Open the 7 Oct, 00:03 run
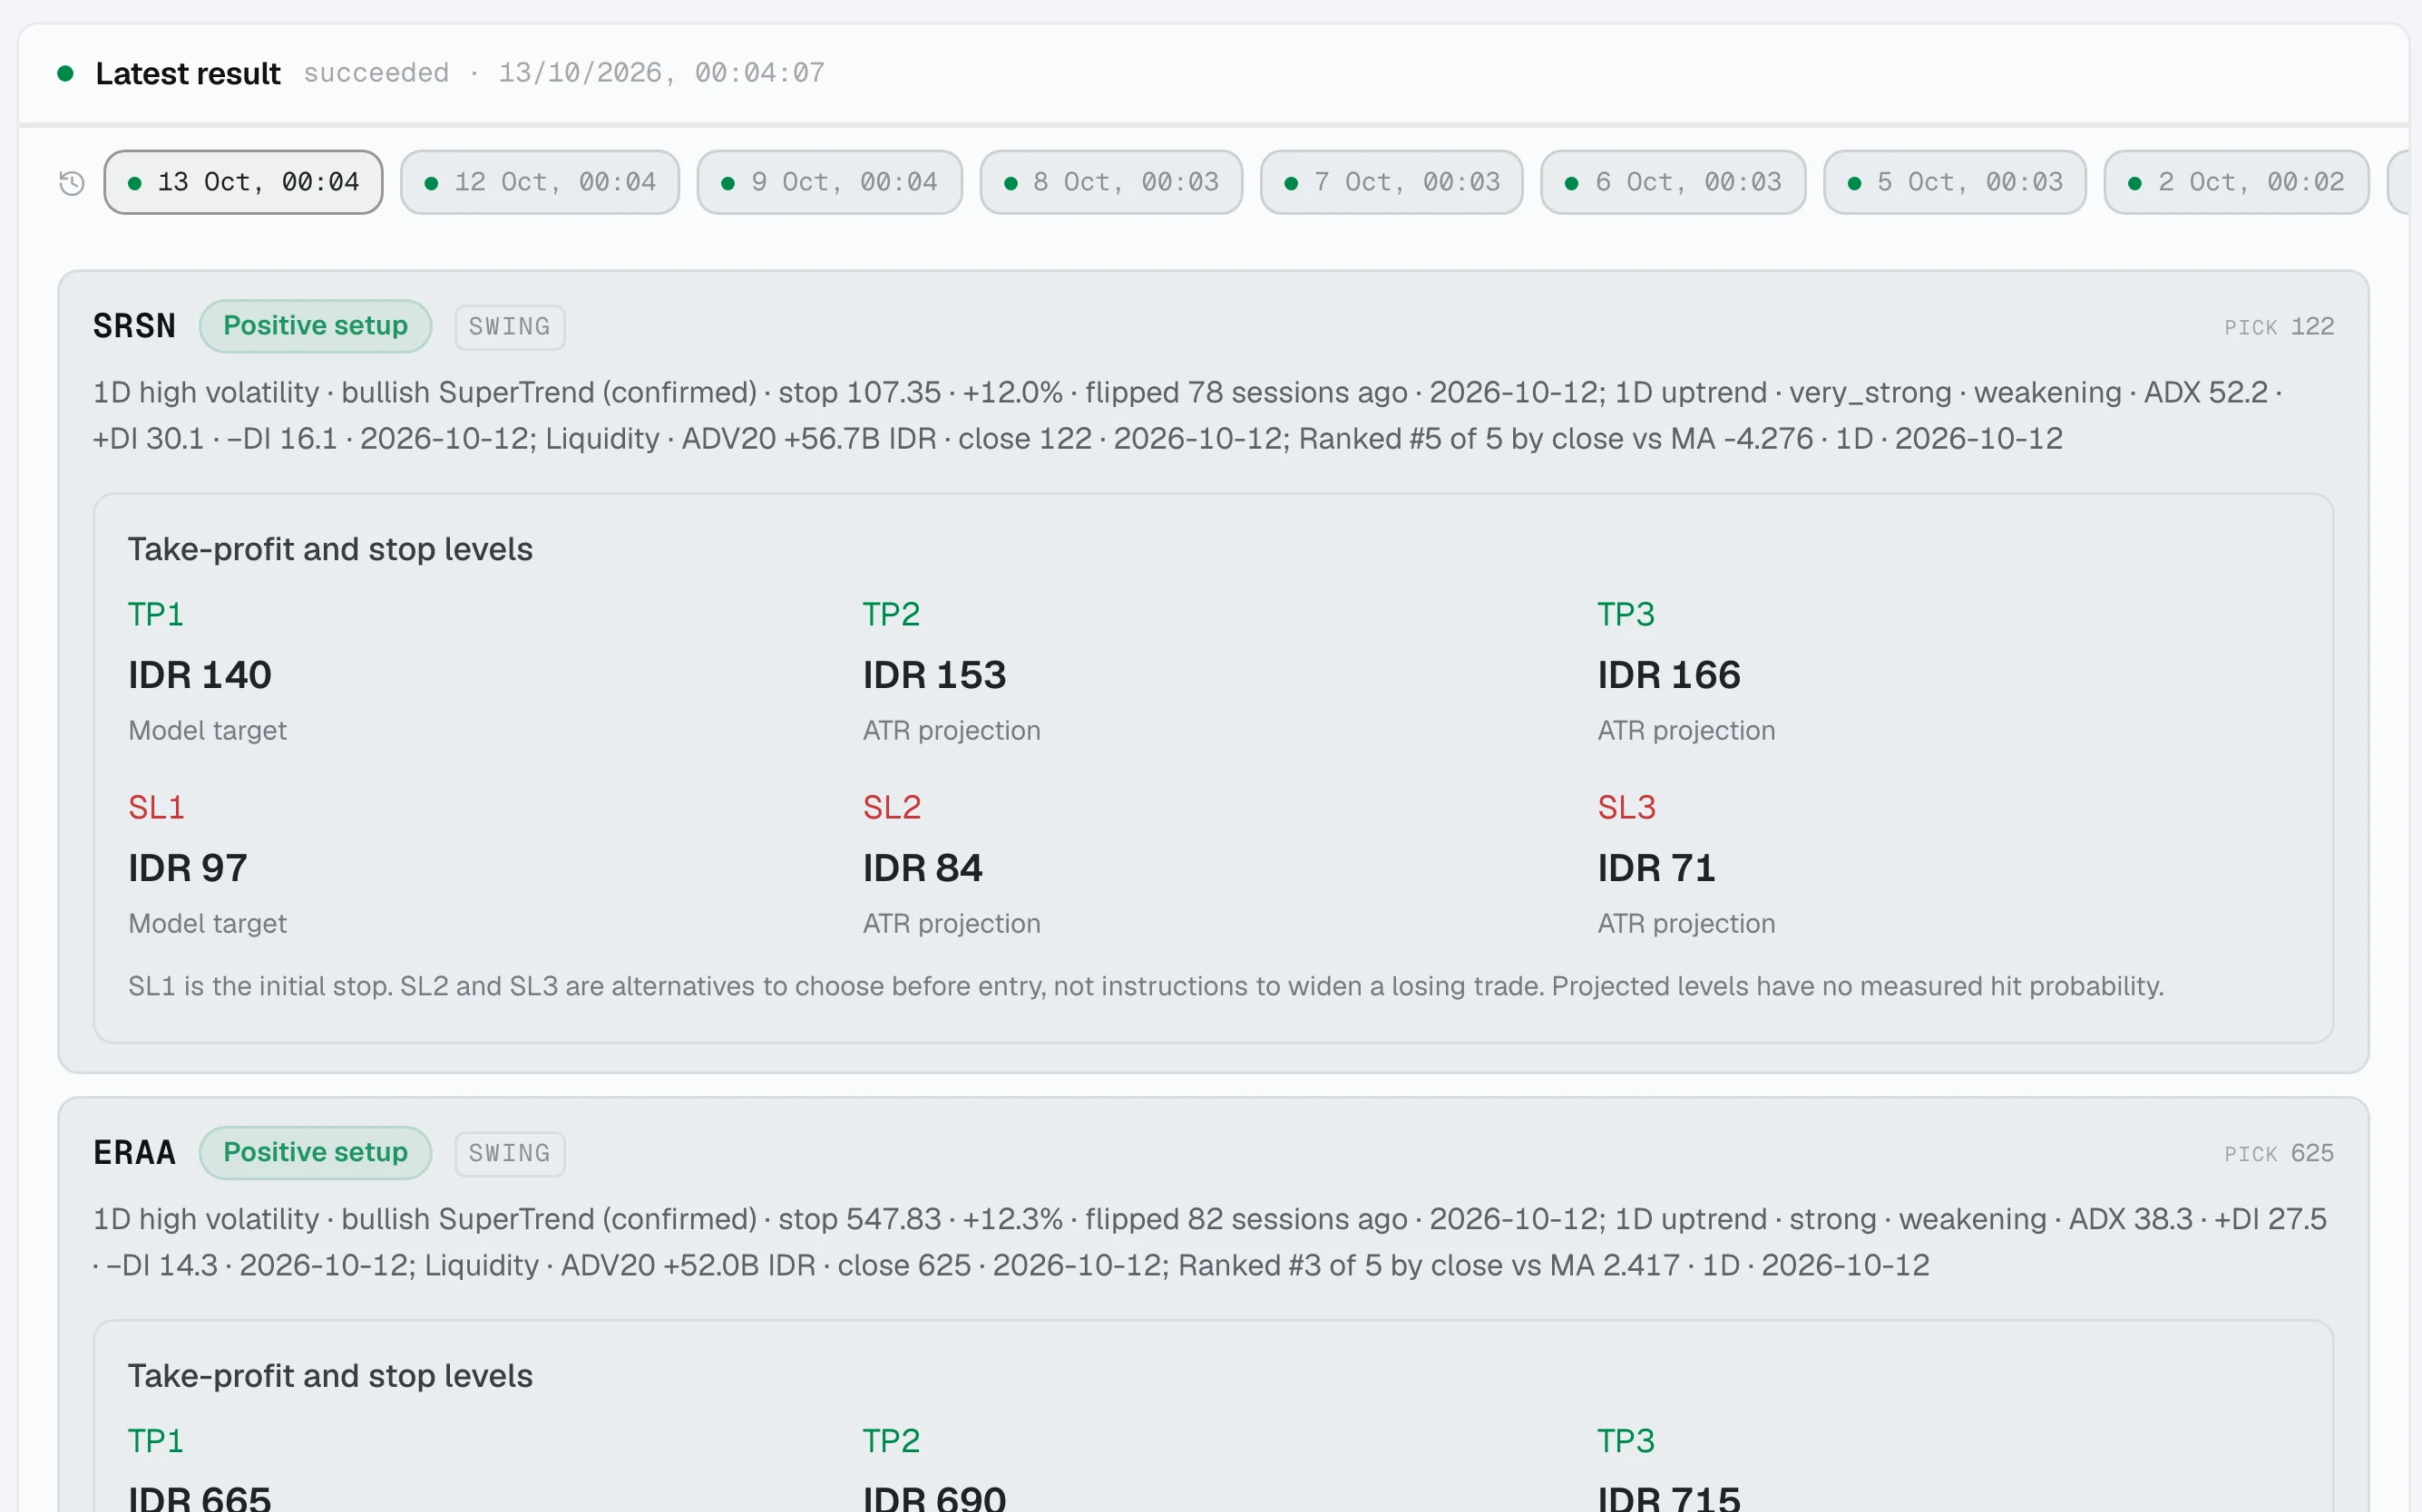The height and width of the screenshot is (1512, 2422). click(x=1392, y=182)
